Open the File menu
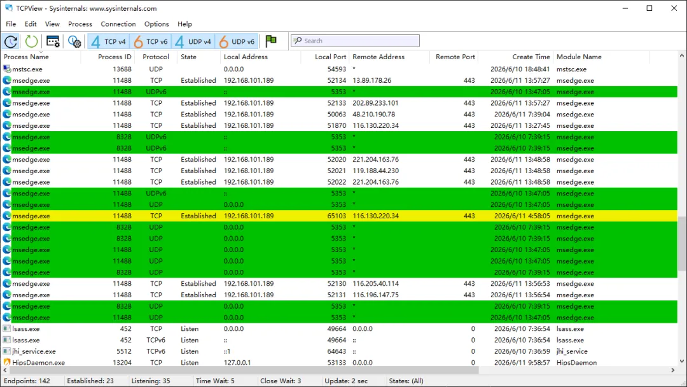This screenshot has height=387, width=687. point(11,24)
